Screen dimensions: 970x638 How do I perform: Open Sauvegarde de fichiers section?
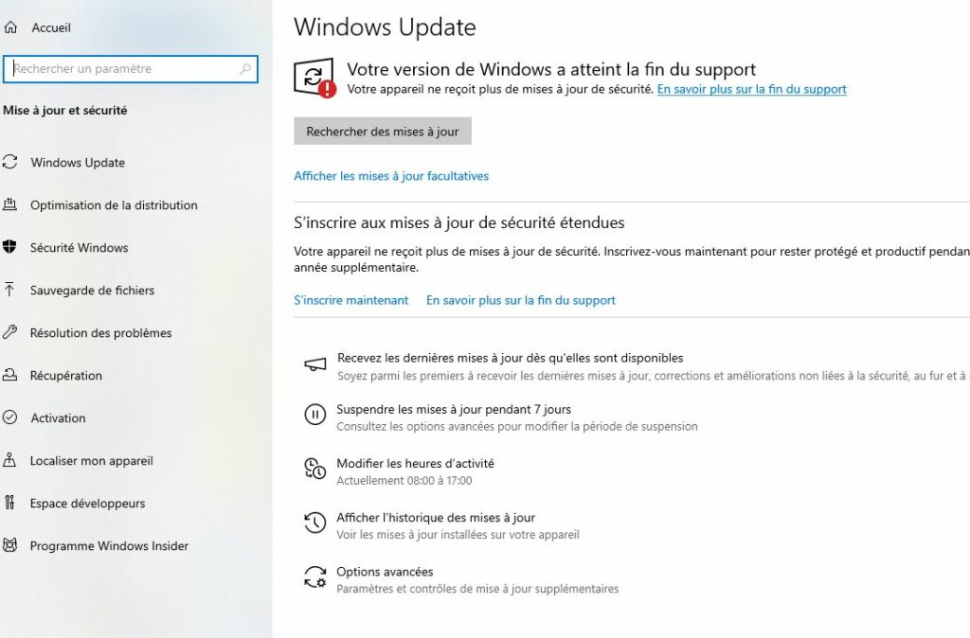[92, 291]
